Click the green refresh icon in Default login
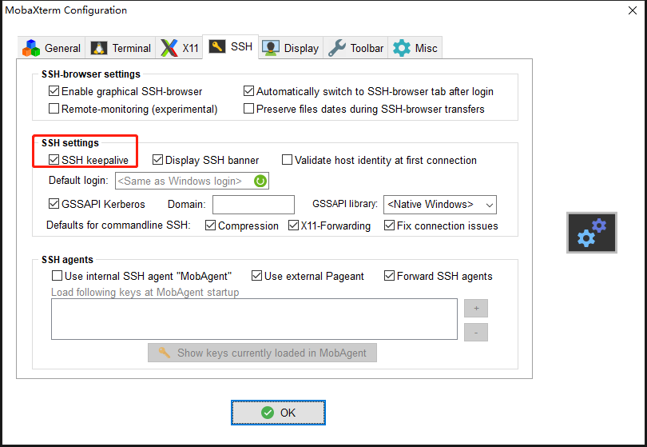The height and width of the screenshot is (447, 647). click(x=260, y=182)
